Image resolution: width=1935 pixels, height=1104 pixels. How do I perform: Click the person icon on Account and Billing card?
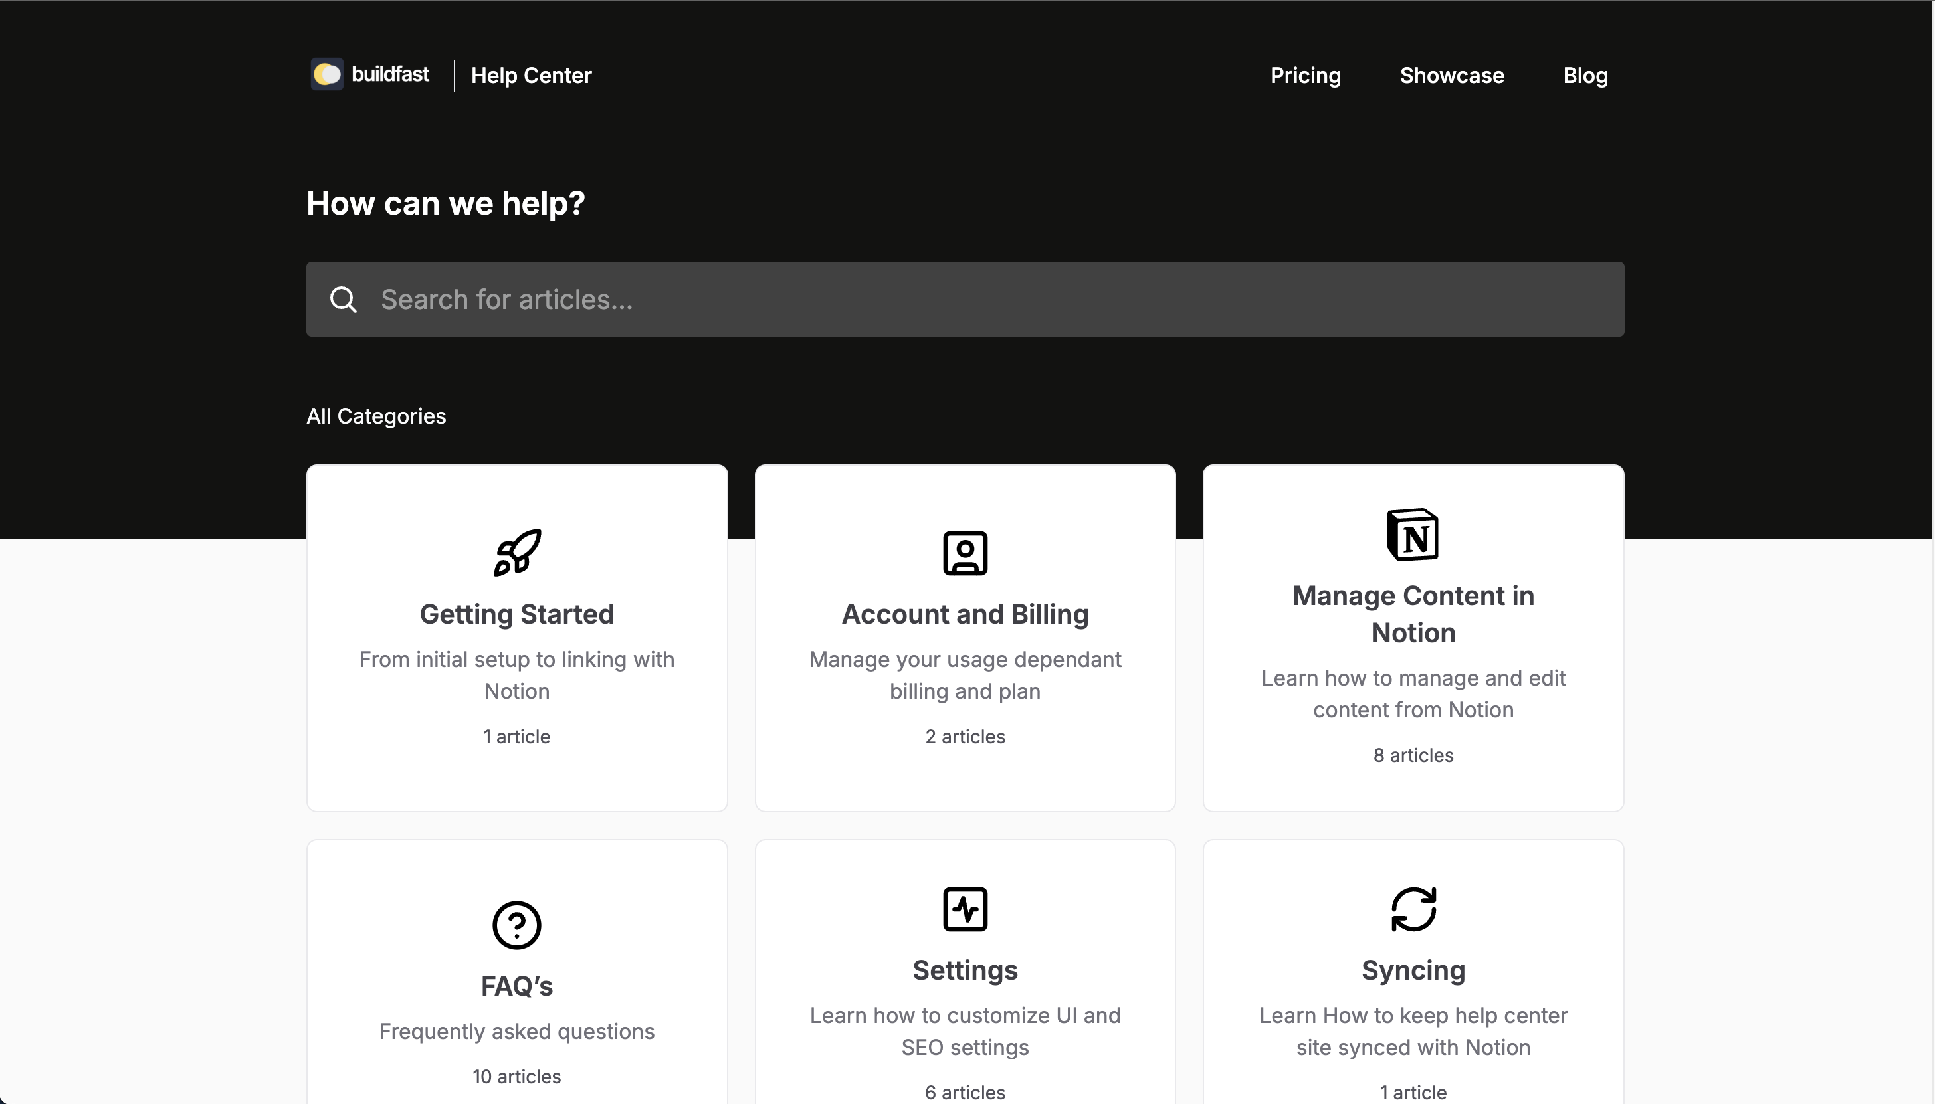964,553
